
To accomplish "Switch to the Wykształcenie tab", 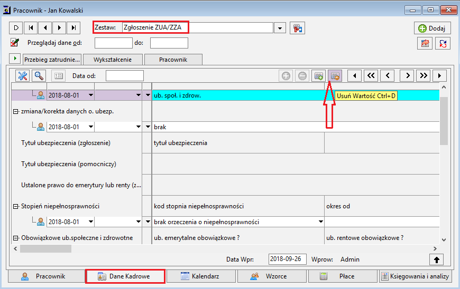I will [113, 60].
